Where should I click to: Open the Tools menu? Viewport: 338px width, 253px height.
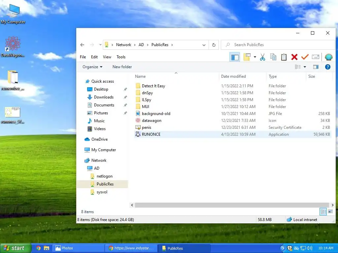pos(121,57)
